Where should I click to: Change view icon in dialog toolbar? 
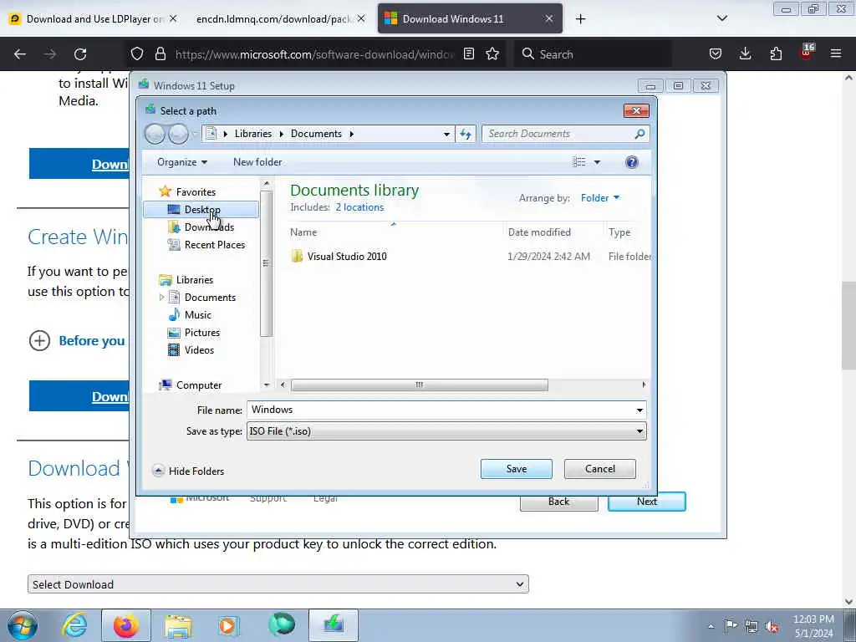click(578, 162)
